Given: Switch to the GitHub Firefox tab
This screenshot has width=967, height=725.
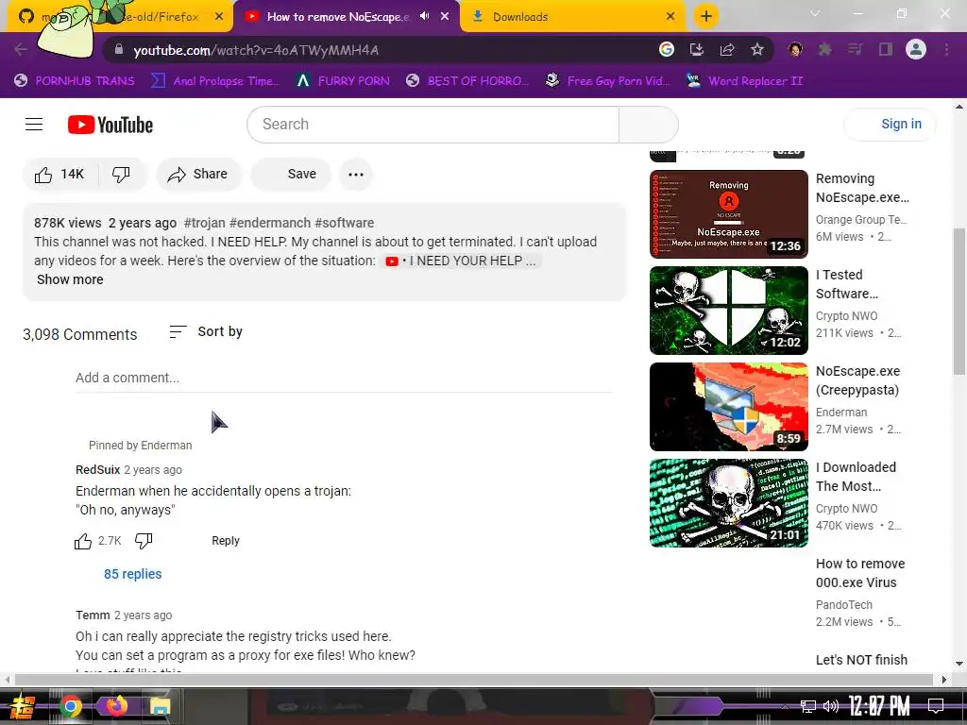Looking at the screenshot, I should click(x=120, y=17).
